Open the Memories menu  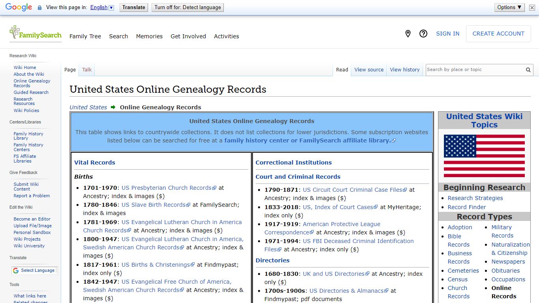tap(149, 36)
